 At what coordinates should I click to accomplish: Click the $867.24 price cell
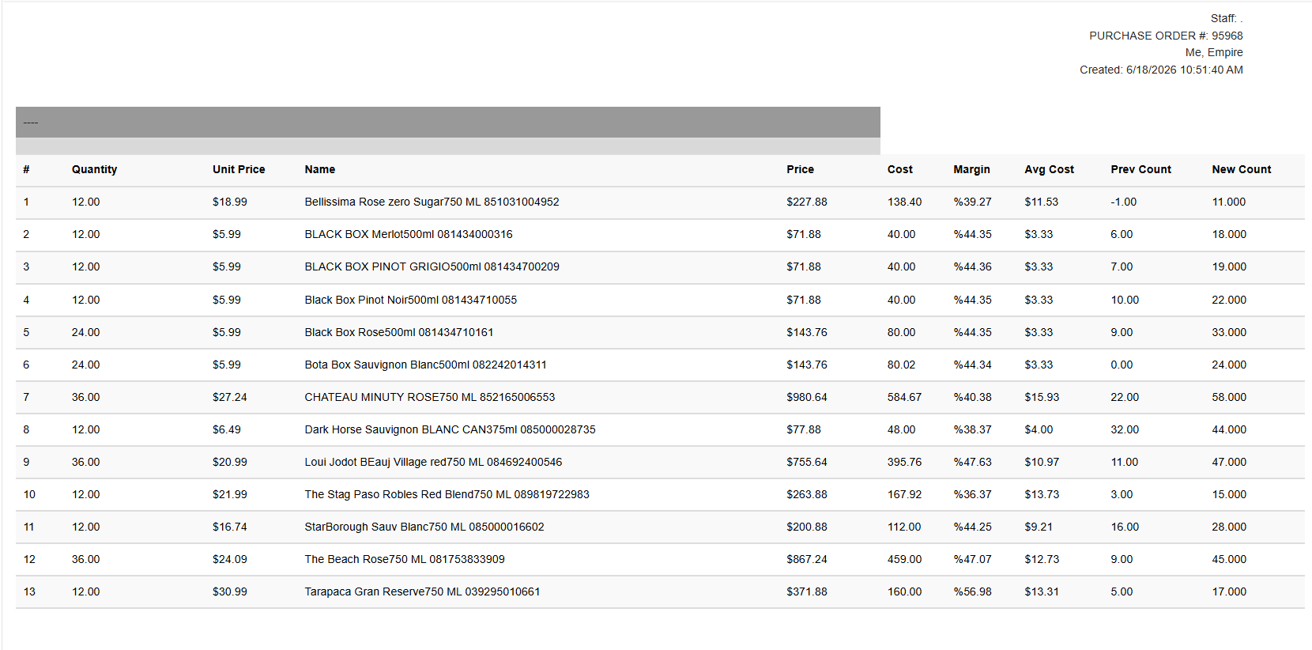(807, 559)
